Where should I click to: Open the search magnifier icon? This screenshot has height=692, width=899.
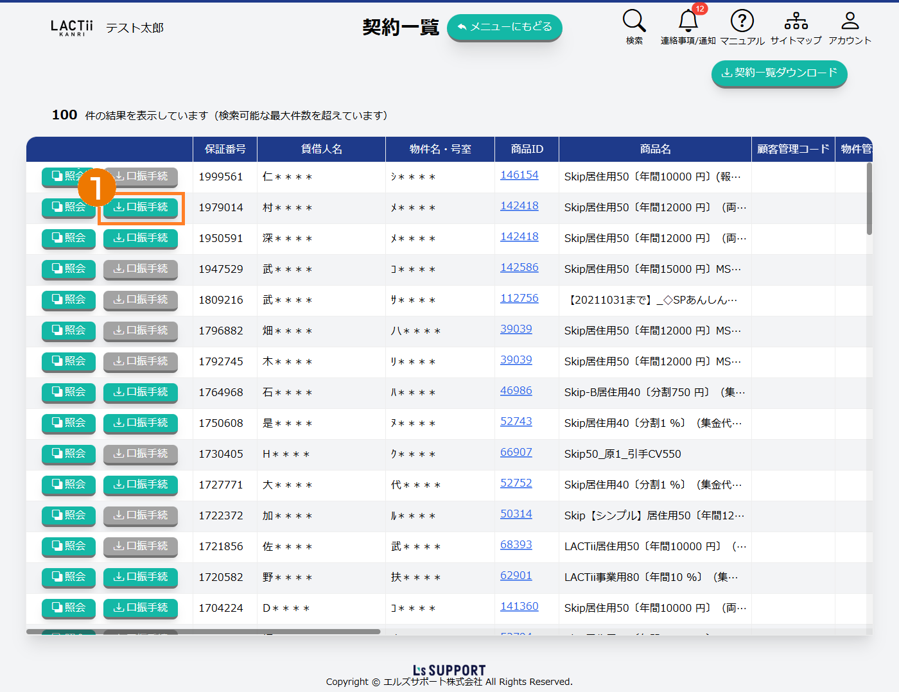click(x=634, y=21)
